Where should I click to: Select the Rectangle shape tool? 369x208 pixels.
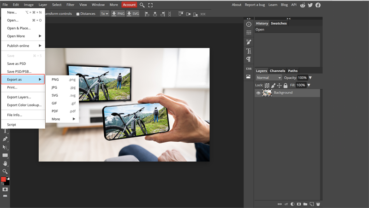coord(5,155)
